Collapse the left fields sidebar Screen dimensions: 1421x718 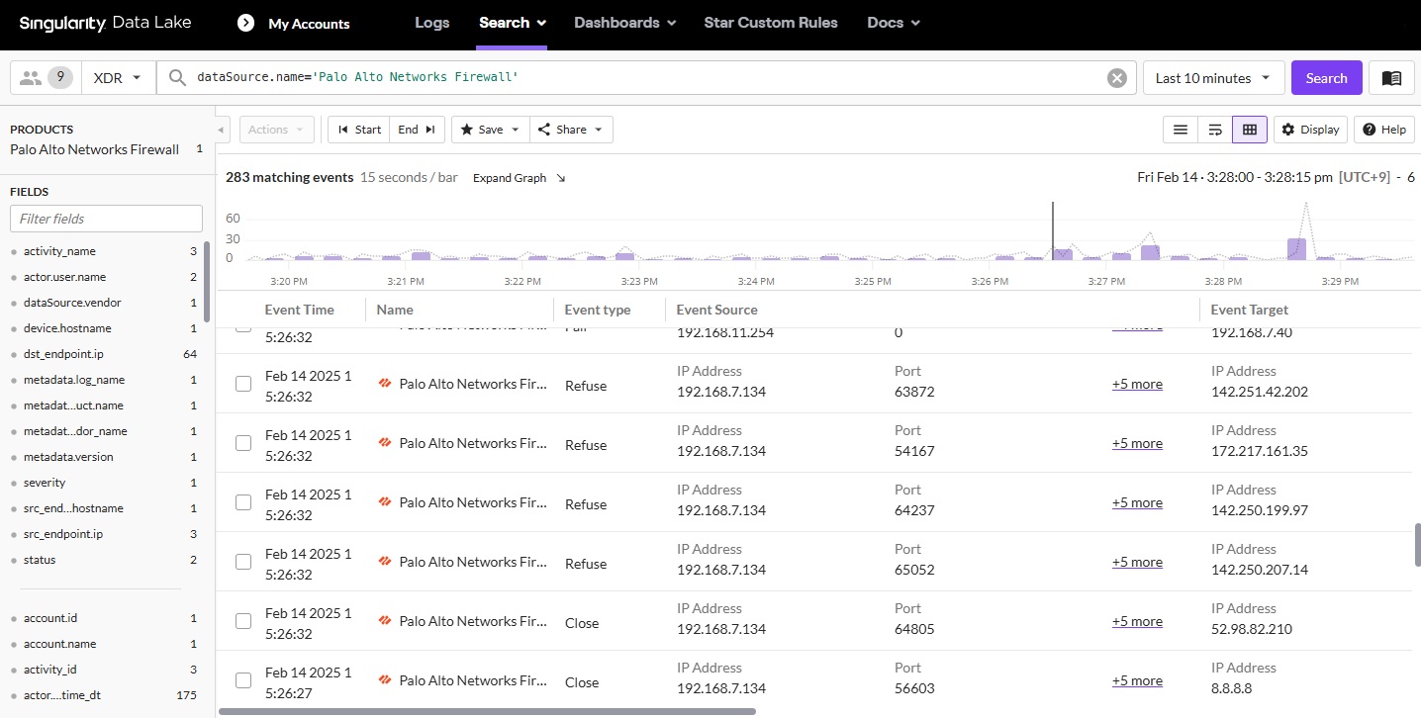(x=223, y=130)
